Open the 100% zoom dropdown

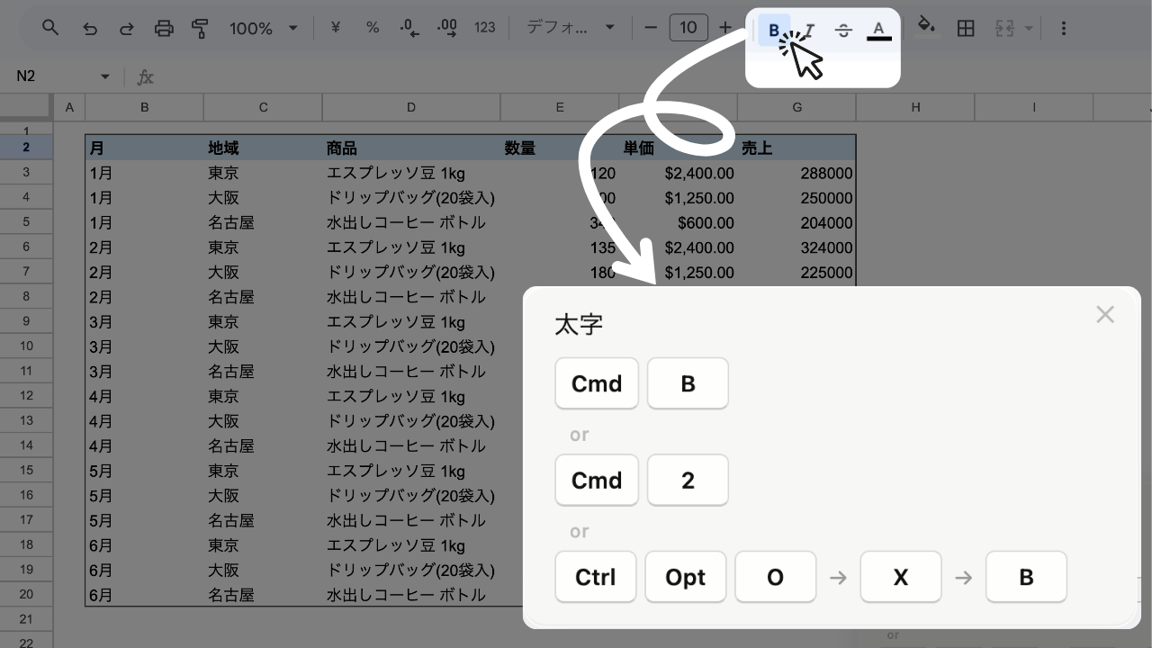[263, 28]
